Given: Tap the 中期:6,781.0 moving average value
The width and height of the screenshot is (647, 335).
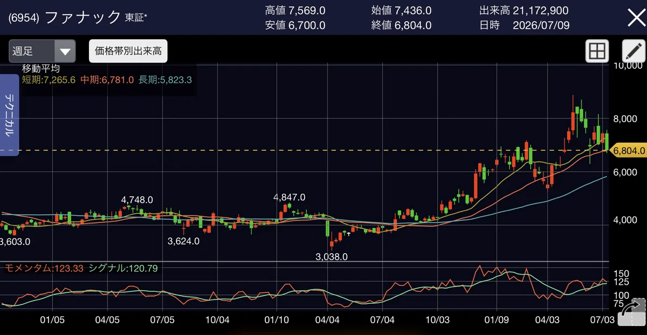Looking at the screenshot, I should pyautogui.click(x=107, y=80).
